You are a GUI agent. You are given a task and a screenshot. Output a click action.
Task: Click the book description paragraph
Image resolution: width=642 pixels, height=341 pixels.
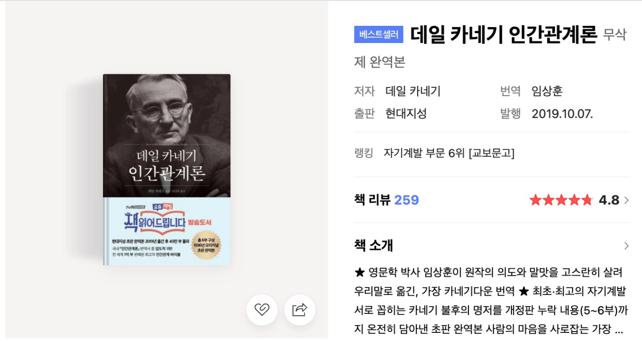489,300
